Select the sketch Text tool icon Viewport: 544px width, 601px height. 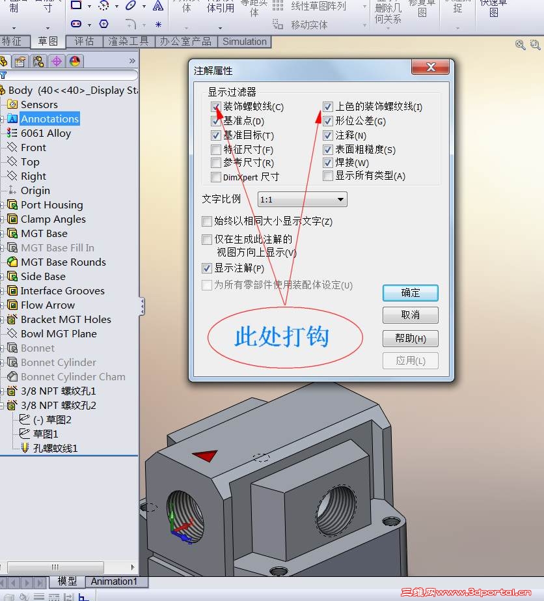click(158, 6)
